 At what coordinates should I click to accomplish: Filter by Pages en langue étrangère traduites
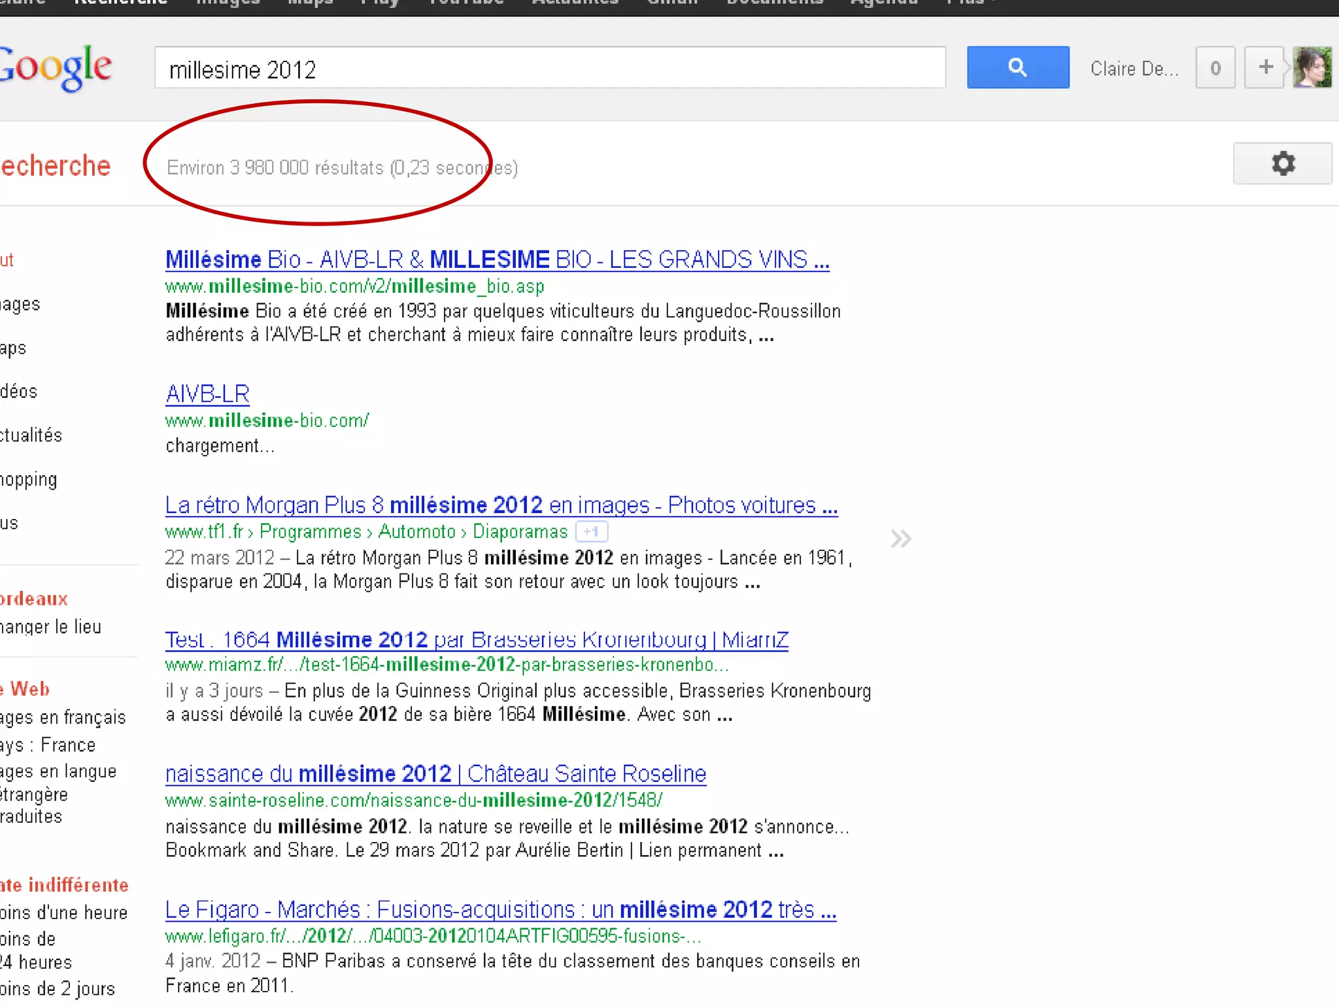(58, 794)
